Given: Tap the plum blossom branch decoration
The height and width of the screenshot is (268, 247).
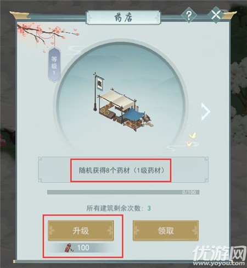Looking at the screenshot, I should coord(47,34).
